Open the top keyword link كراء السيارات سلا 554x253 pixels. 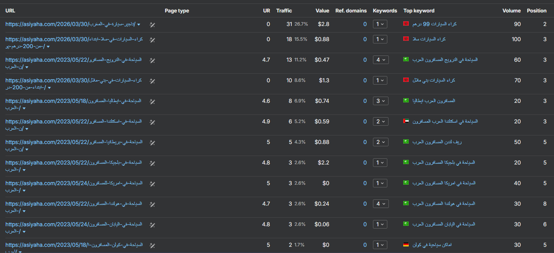429,39
